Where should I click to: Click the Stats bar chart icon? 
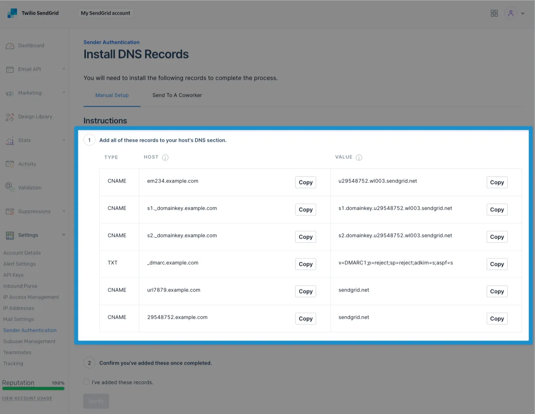(10, 141)
